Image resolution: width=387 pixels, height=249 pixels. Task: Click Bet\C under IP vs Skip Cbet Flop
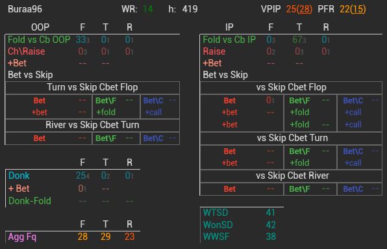coord(353,101)
